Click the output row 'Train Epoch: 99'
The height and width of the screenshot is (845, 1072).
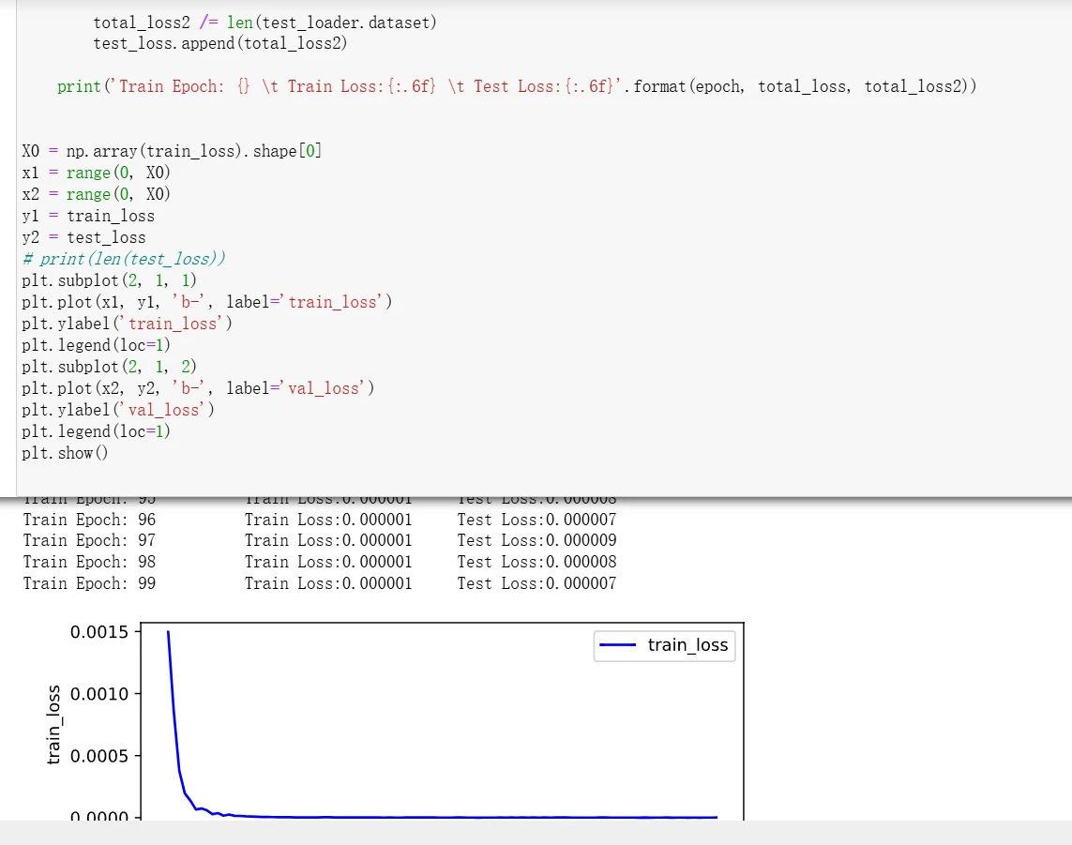pyautogui.click(x=320, y=584)
